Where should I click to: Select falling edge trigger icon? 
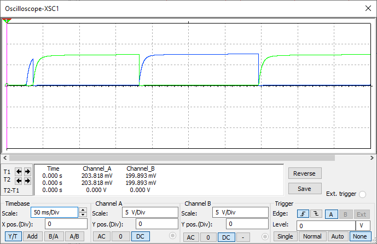pyautogui.click(x=316, y=213)
